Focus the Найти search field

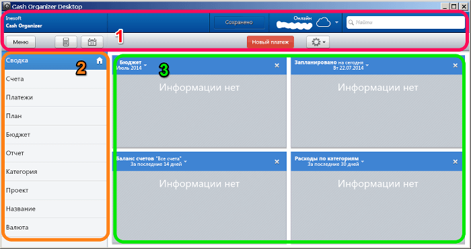pos(406,22)
